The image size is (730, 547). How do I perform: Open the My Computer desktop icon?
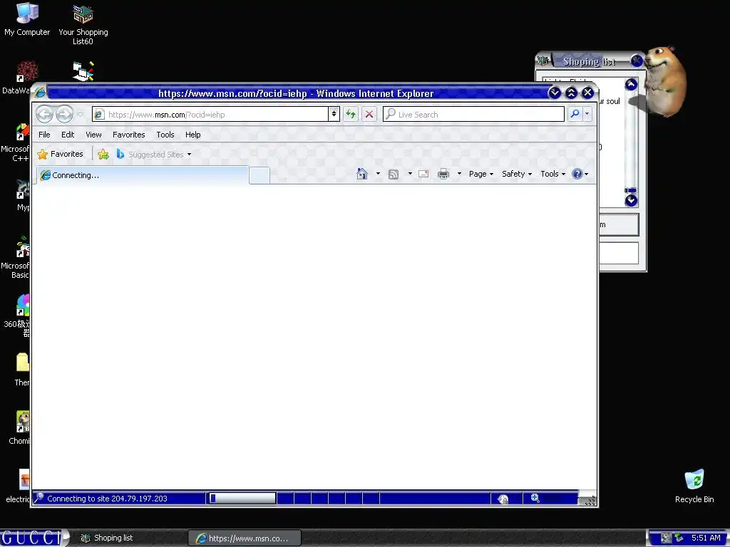tap(27, 19)
